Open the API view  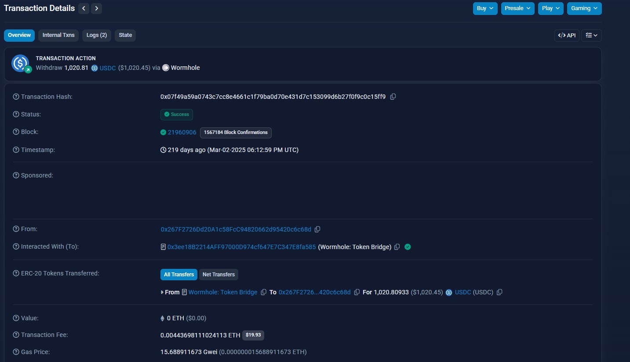567,35
